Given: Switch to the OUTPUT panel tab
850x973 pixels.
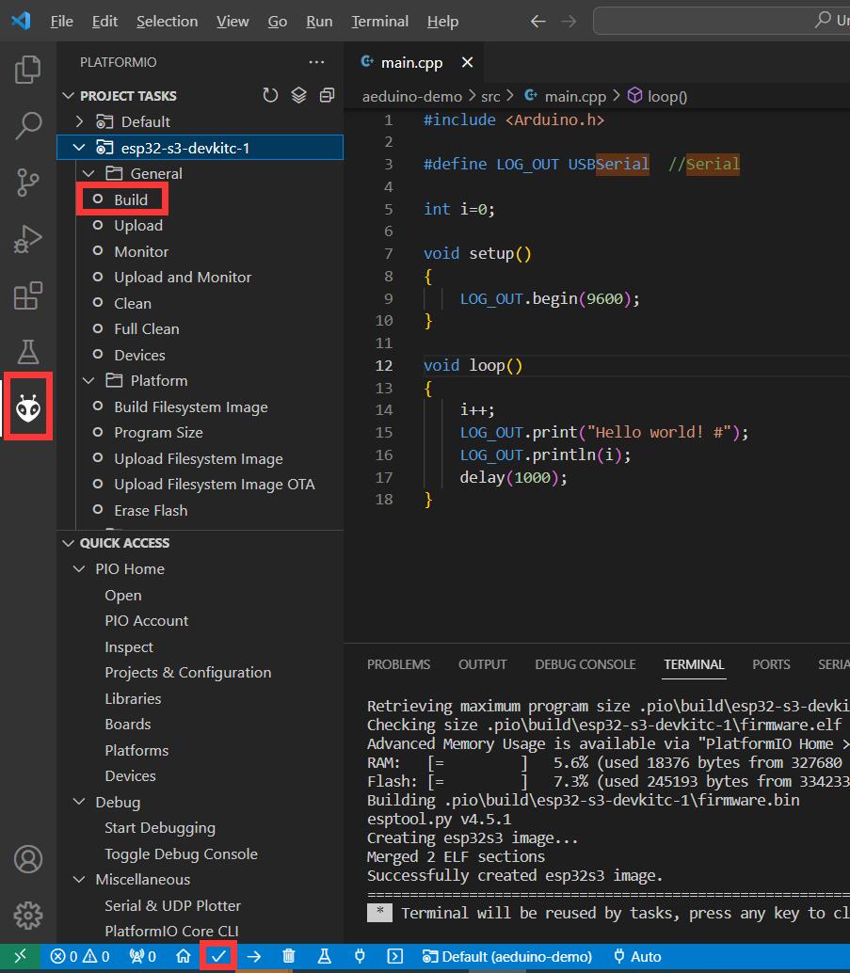Looking at the screenshot, I should [x=483, y=664].
